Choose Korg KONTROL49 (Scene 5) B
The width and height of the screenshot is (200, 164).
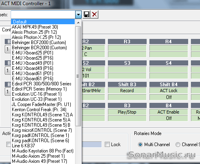coord(43,125)
